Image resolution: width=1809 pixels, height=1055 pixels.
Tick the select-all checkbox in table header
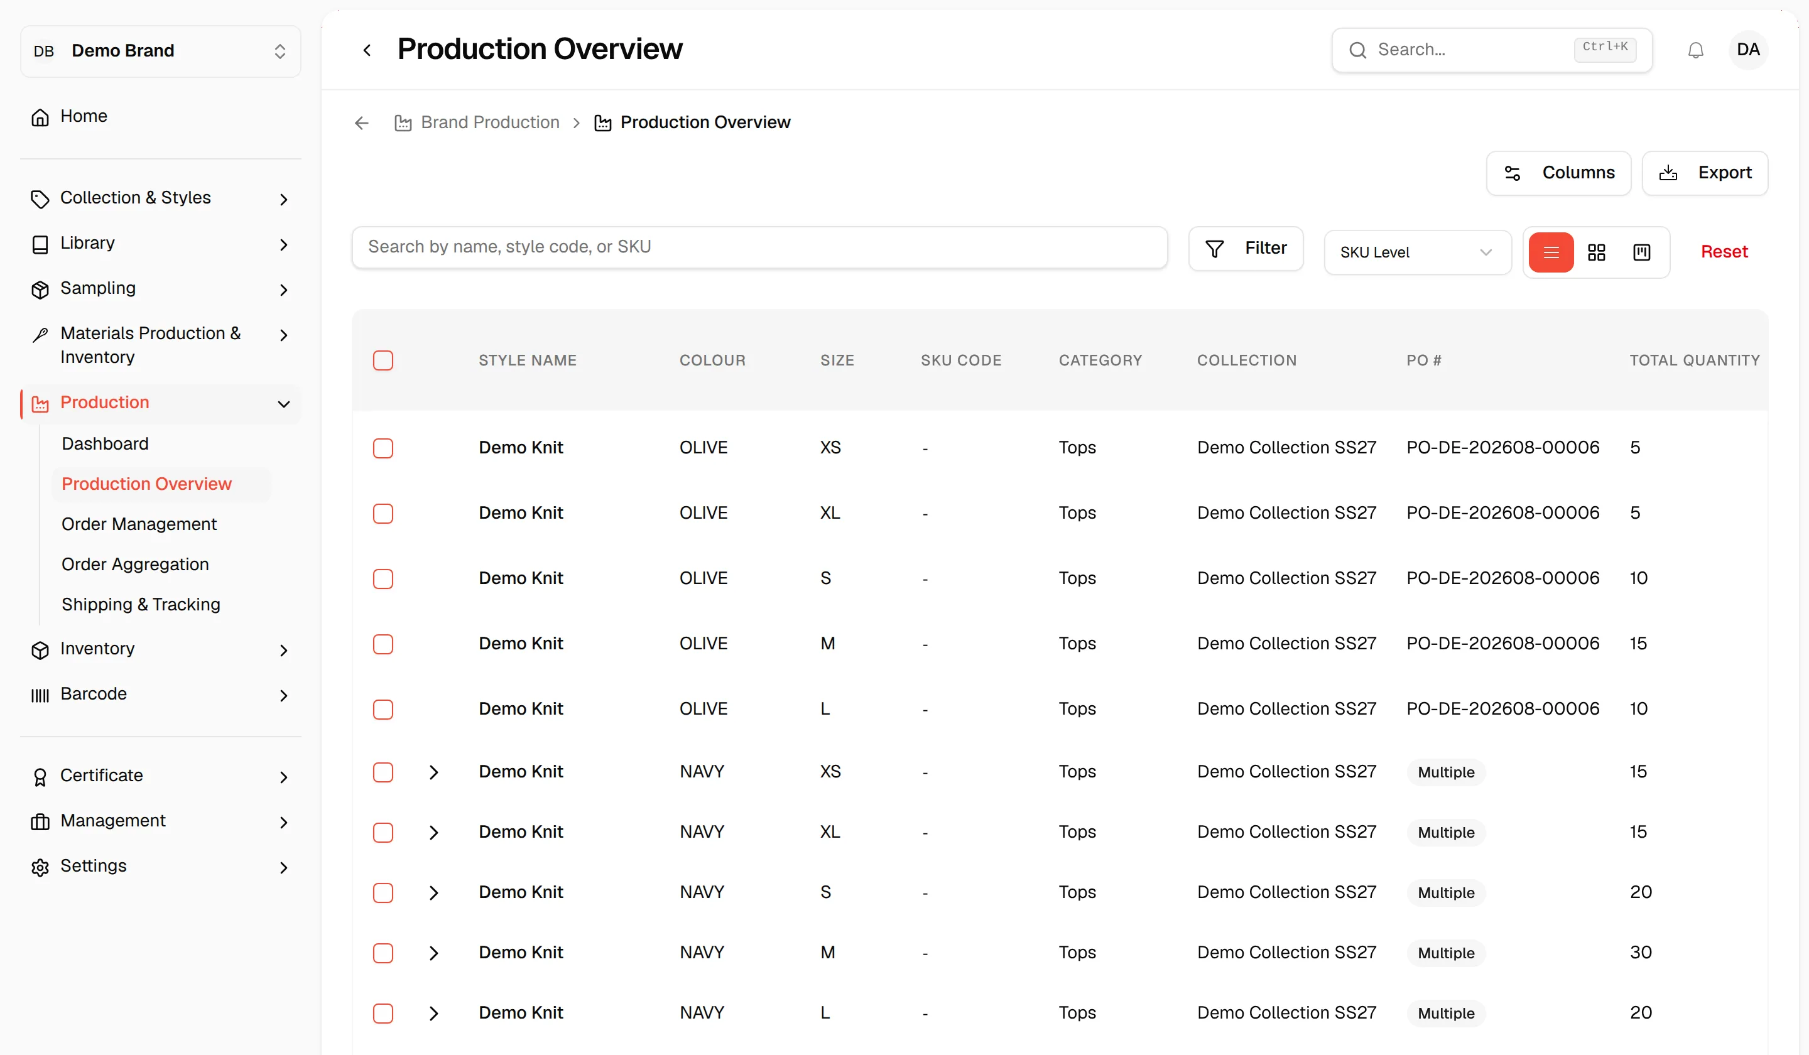pos(383,360)
